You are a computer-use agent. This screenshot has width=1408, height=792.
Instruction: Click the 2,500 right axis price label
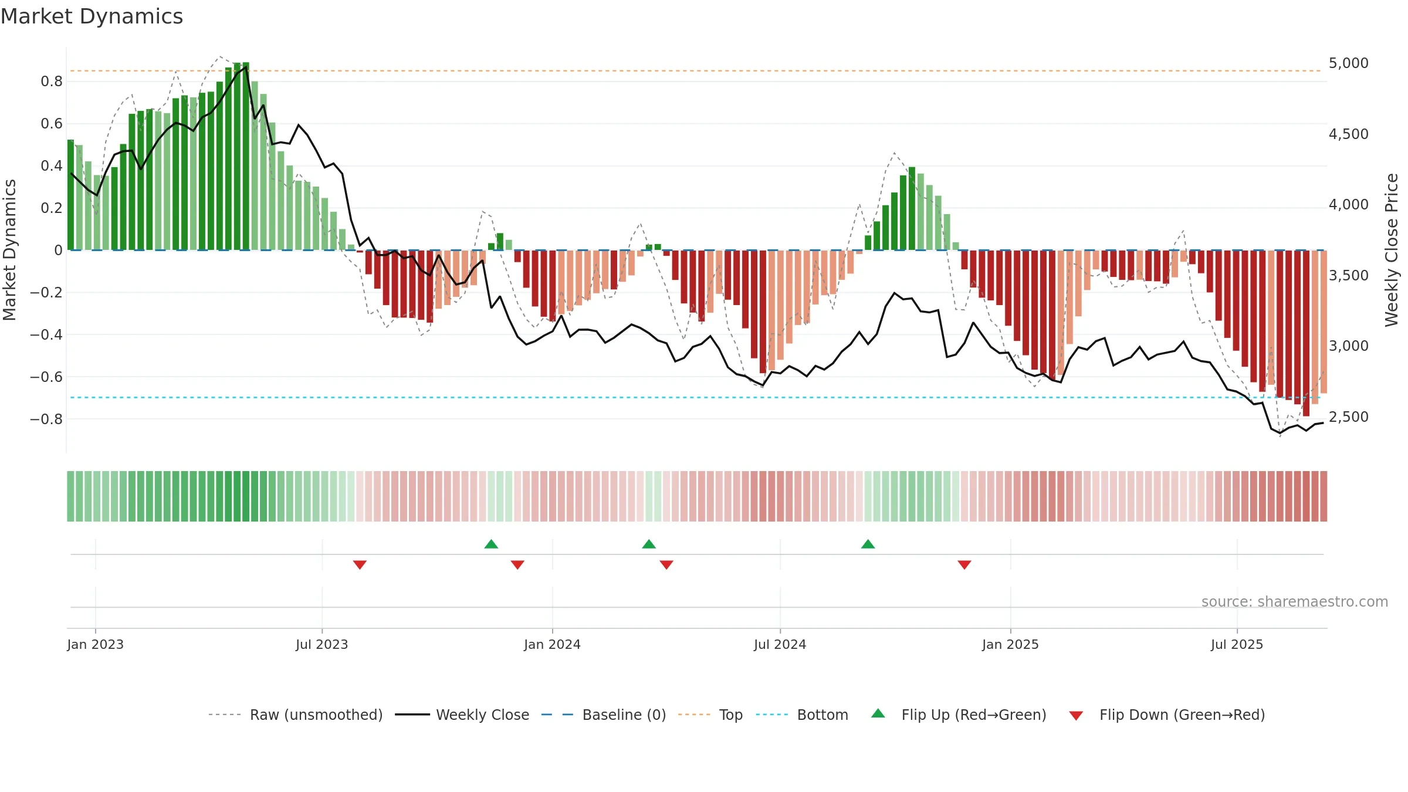[x=1349, y=417]
